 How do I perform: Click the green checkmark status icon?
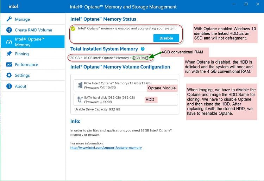(x=73, y=28)
